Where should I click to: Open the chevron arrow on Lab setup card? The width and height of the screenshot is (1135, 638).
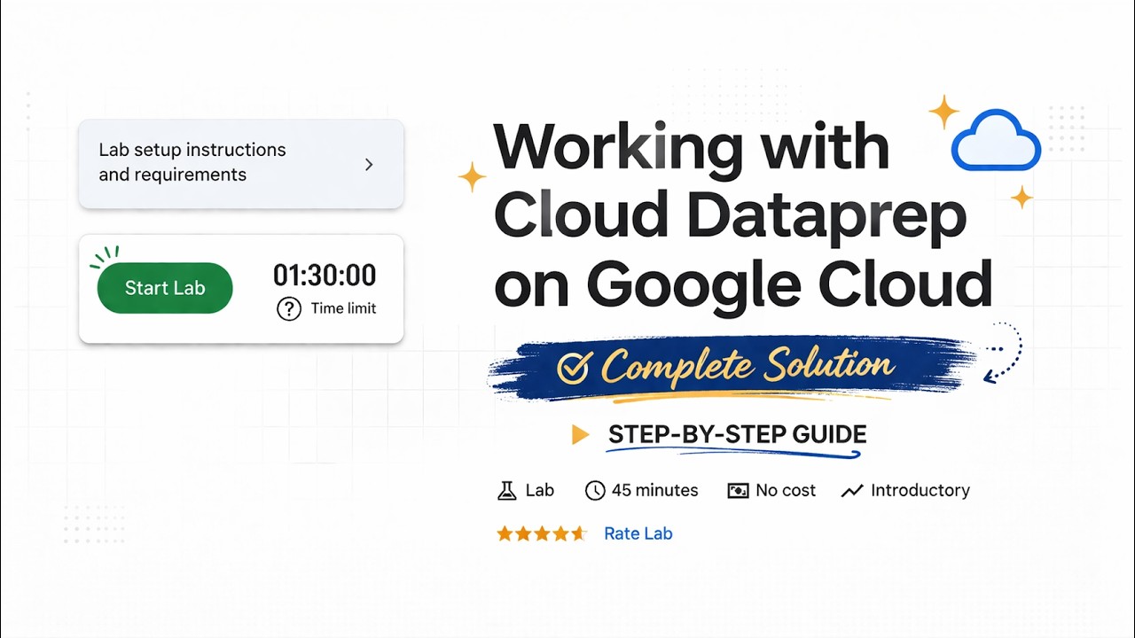point(369,165)
